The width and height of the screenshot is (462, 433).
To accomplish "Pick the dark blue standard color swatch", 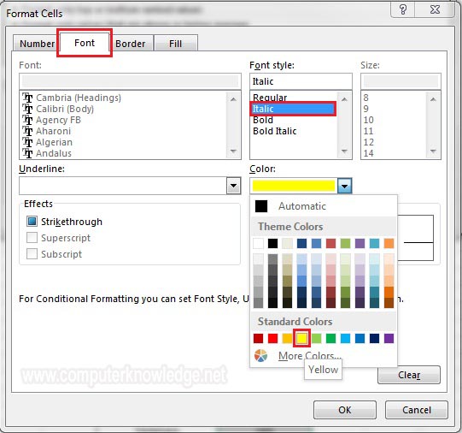I will tap(374, 338).
